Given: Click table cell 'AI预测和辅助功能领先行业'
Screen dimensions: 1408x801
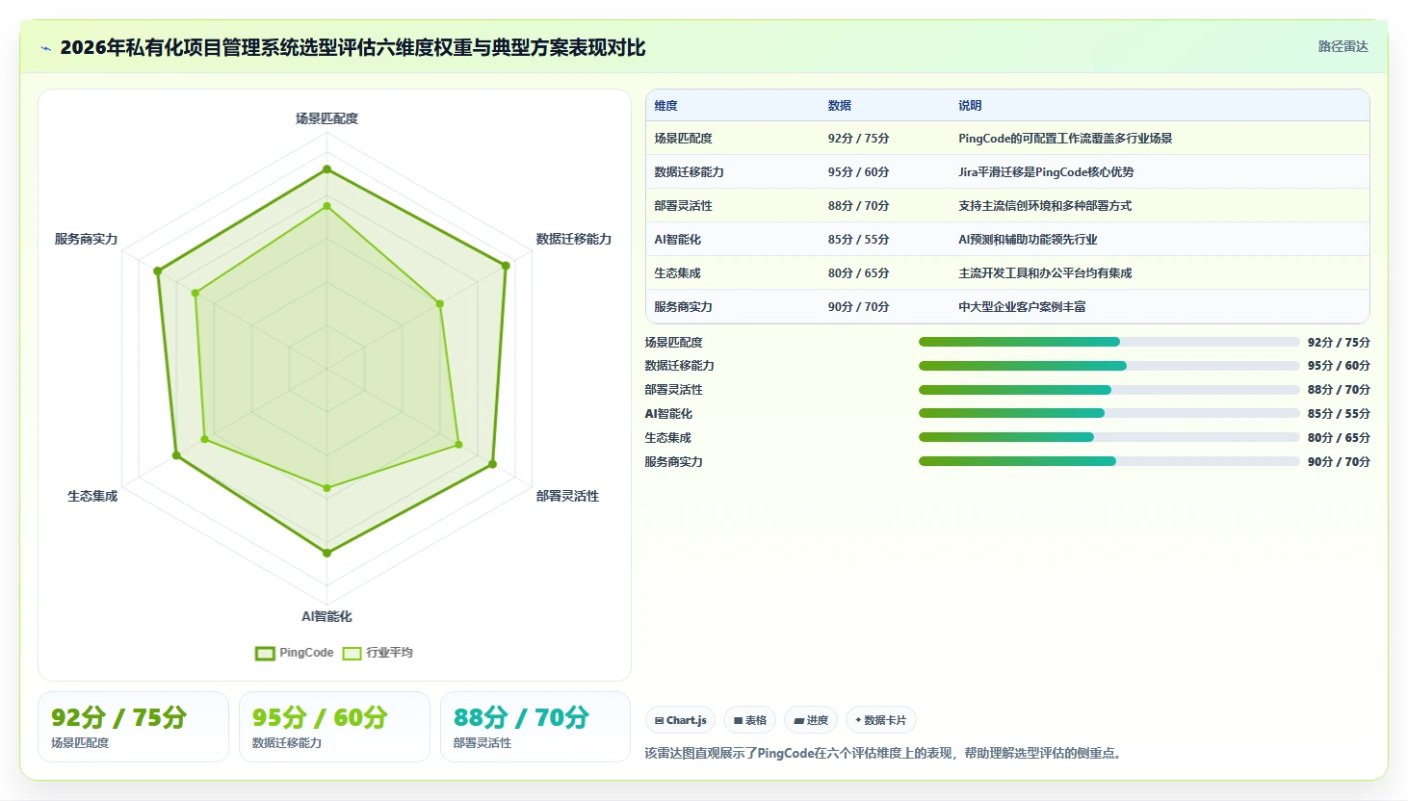Looking at the screenshot, I should 1028,240.
